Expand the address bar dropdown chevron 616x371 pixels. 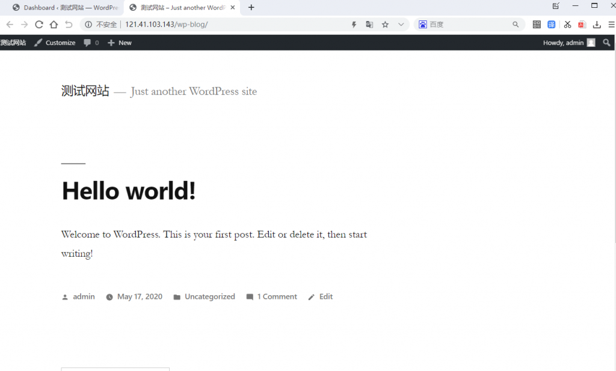tap(401, 24)
